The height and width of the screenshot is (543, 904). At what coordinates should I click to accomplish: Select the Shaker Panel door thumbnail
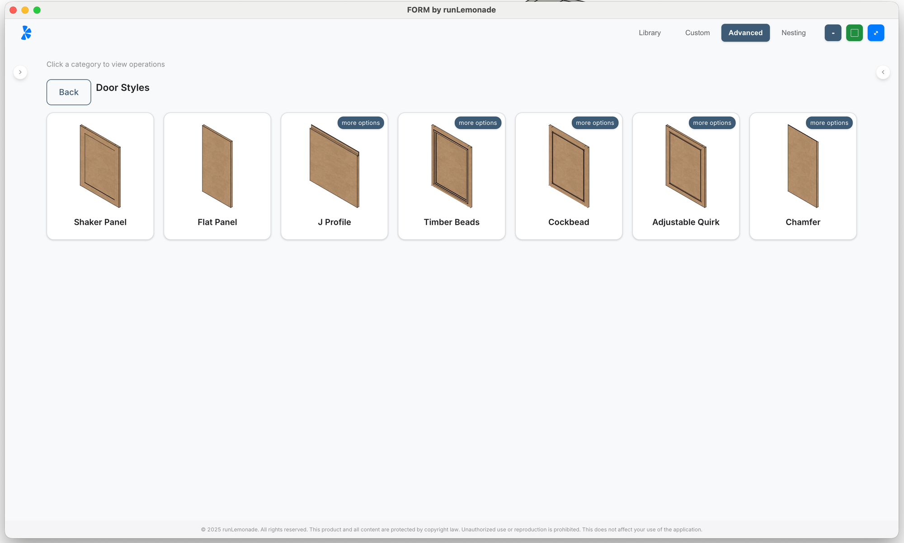click(x=100, y=166)
